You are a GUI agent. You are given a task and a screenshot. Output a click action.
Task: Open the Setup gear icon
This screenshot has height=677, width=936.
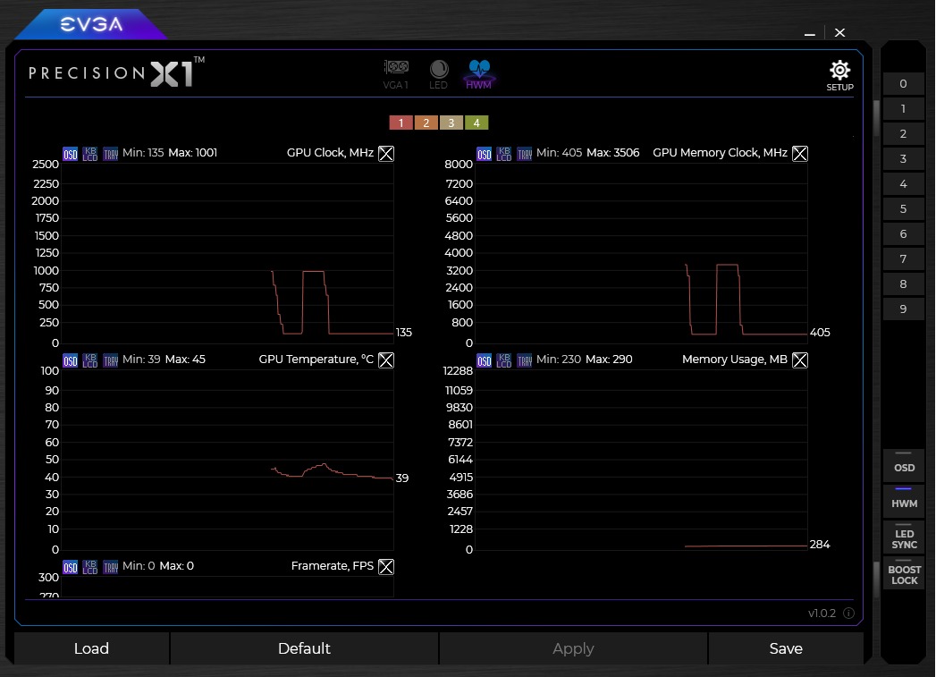(839, 75)
